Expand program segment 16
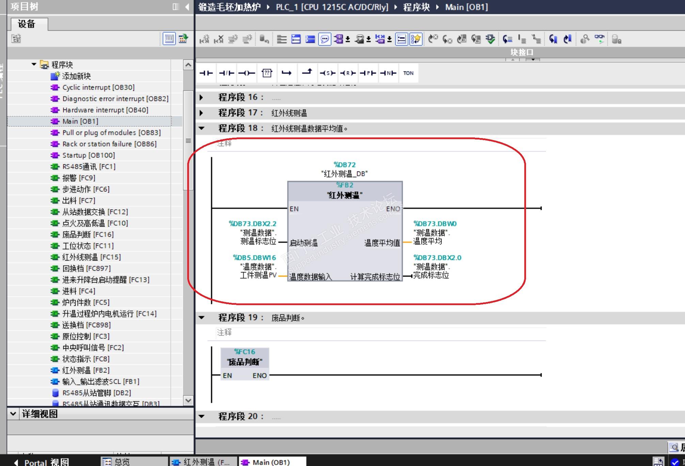Viewport: 685px width, 466px height. pos(201,98)
